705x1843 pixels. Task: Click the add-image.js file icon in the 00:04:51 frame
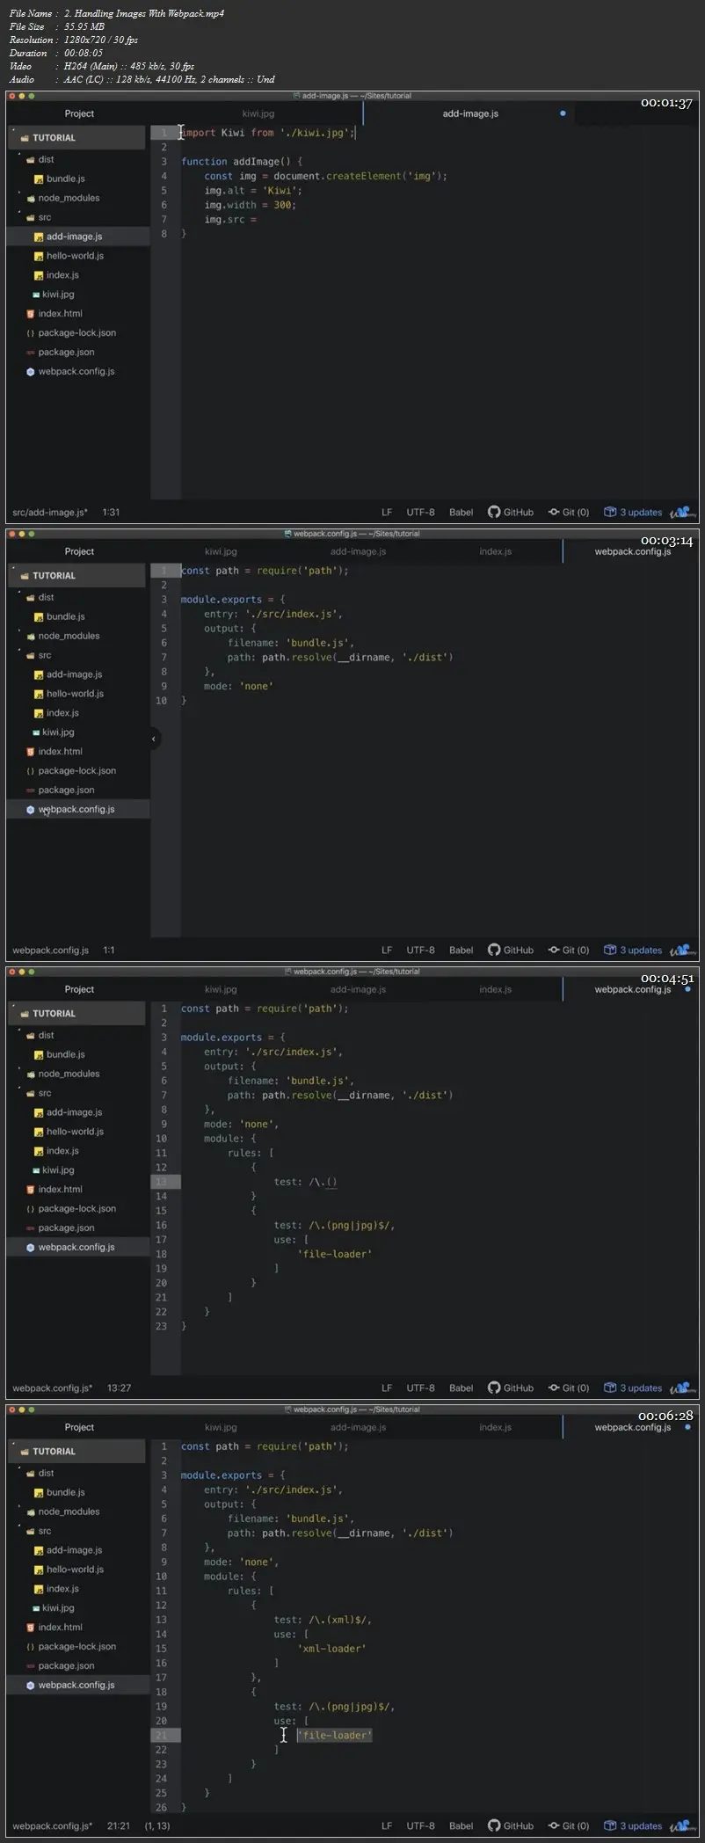point(39,1112)
